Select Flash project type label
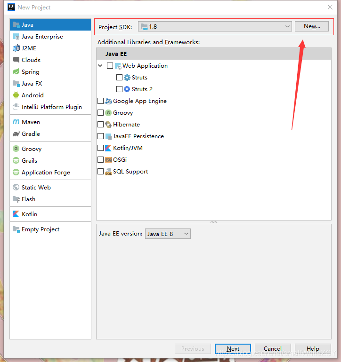This screenshot has width=341, height=362. 28,199
